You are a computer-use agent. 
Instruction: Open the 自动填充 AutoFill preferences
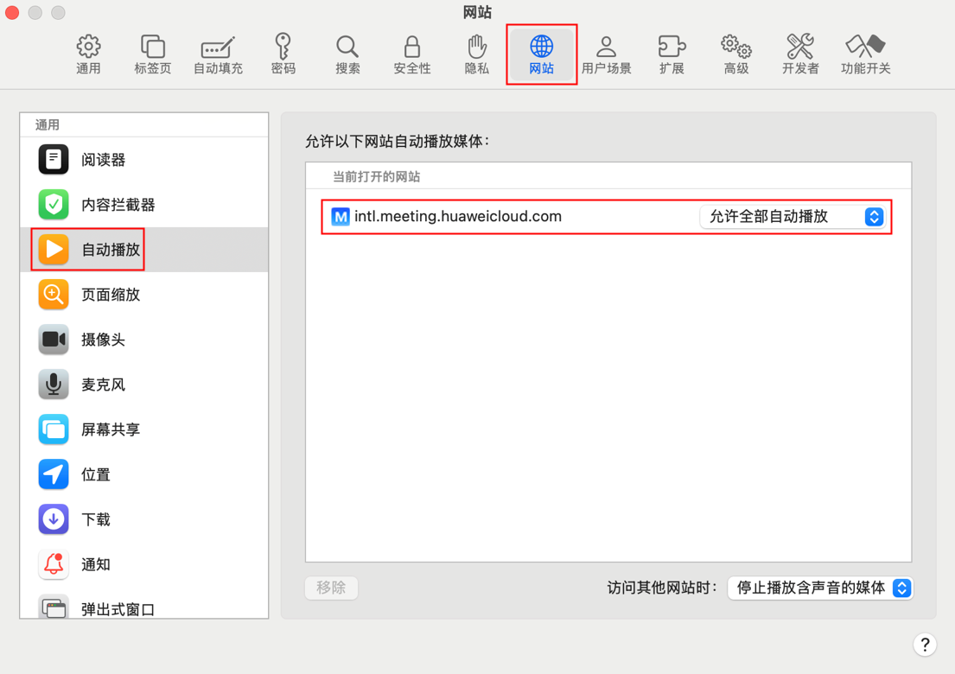click(x=218, y=54)
